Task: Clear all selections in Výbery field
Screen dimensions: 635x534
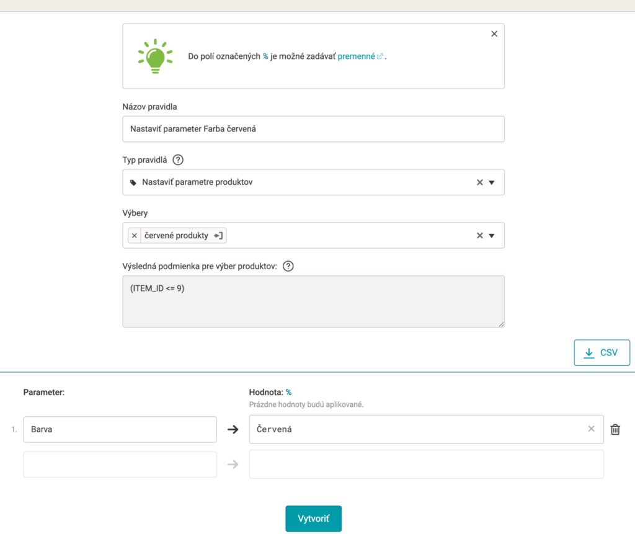Action: click(x=480, y=236)
